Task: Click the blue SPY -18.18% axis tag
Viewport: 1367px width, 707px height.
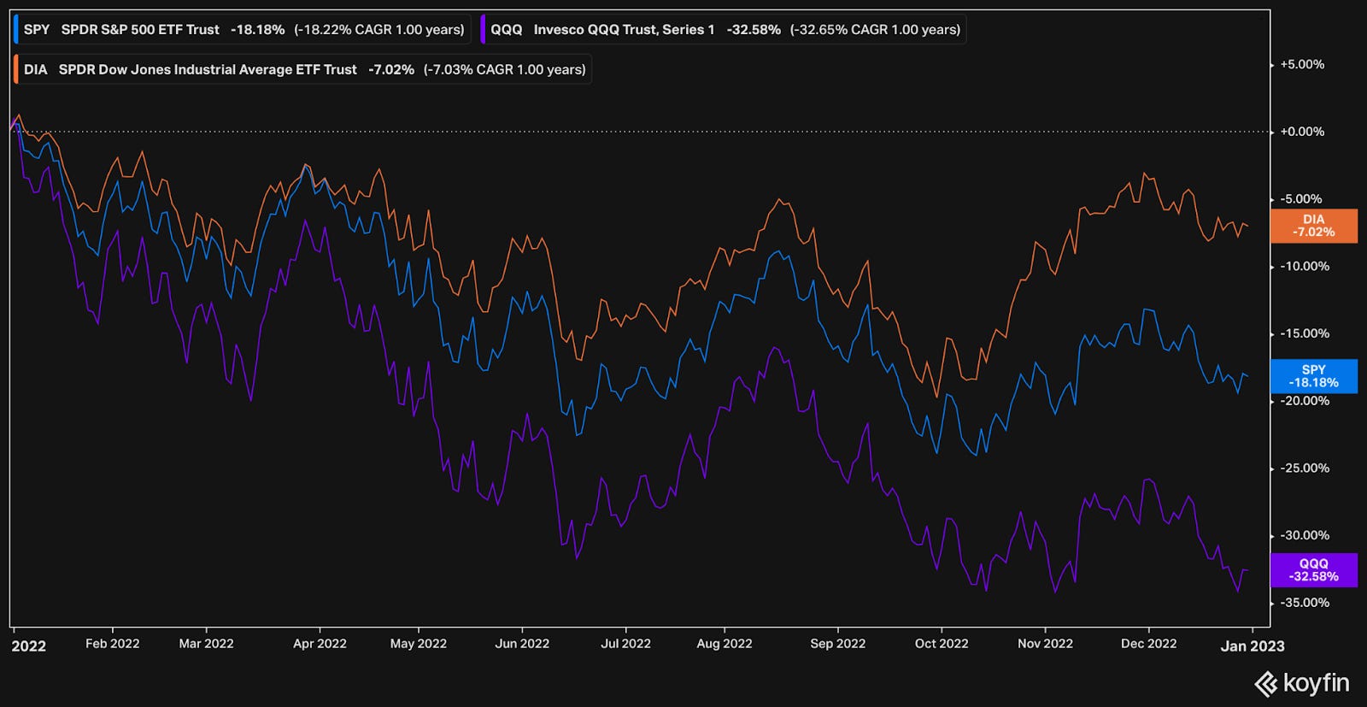Action: [x=1314, y=376]
